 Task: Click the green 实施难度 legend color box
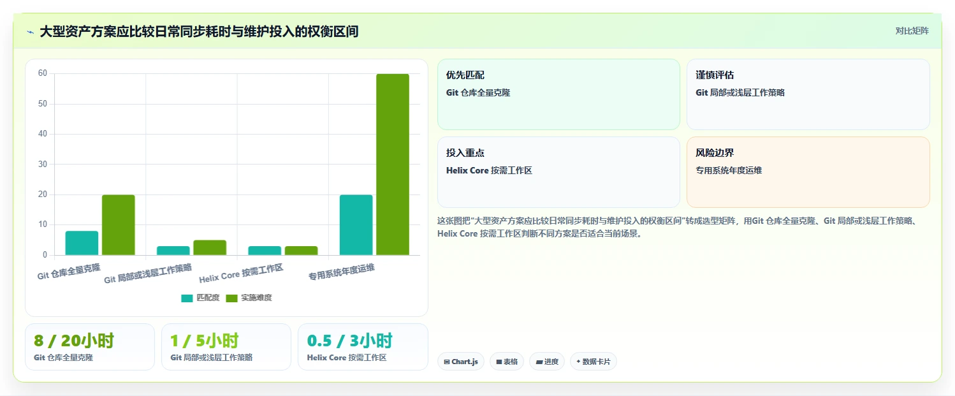click(231, 298)
